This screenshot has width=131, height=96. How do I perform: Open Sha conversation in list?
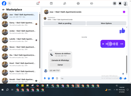(x=19, y=57)
